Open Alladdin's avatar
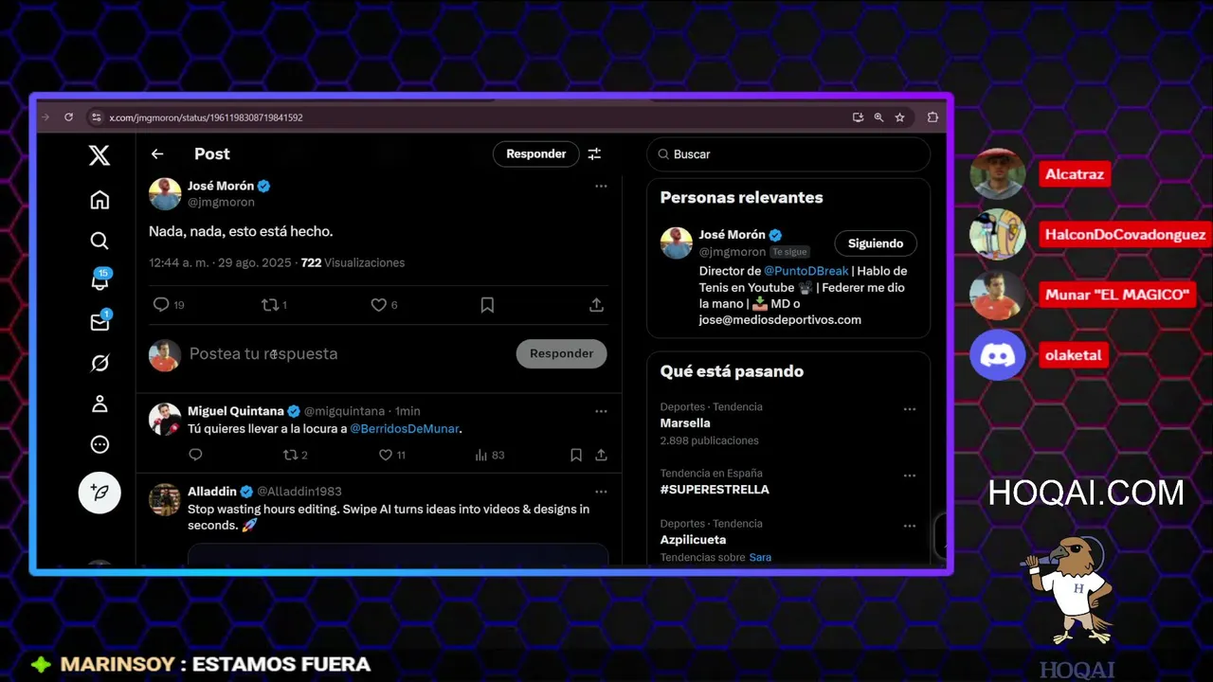Viewport: 1213px width, 682px height. pos(165,499)
